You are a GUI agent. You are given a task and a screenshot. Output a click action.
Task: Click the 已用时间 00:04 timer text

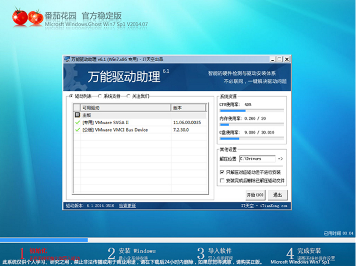click(339, 233)
